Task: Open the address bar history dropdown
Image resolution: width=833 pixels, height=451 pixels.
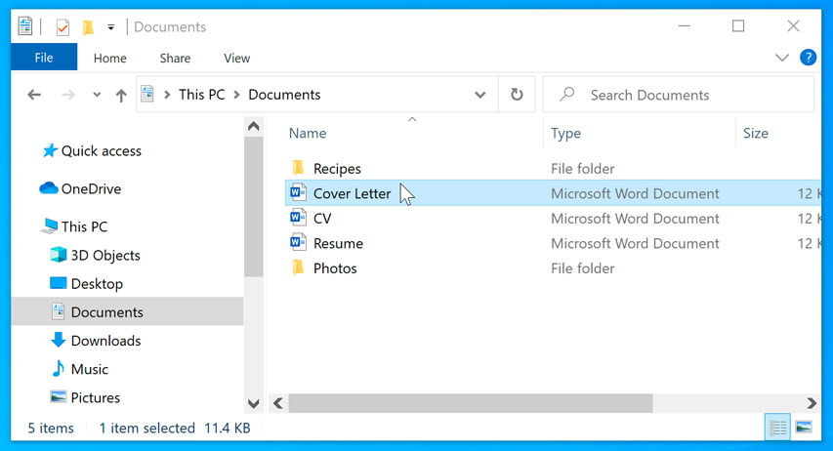Action: coord(479,95)
